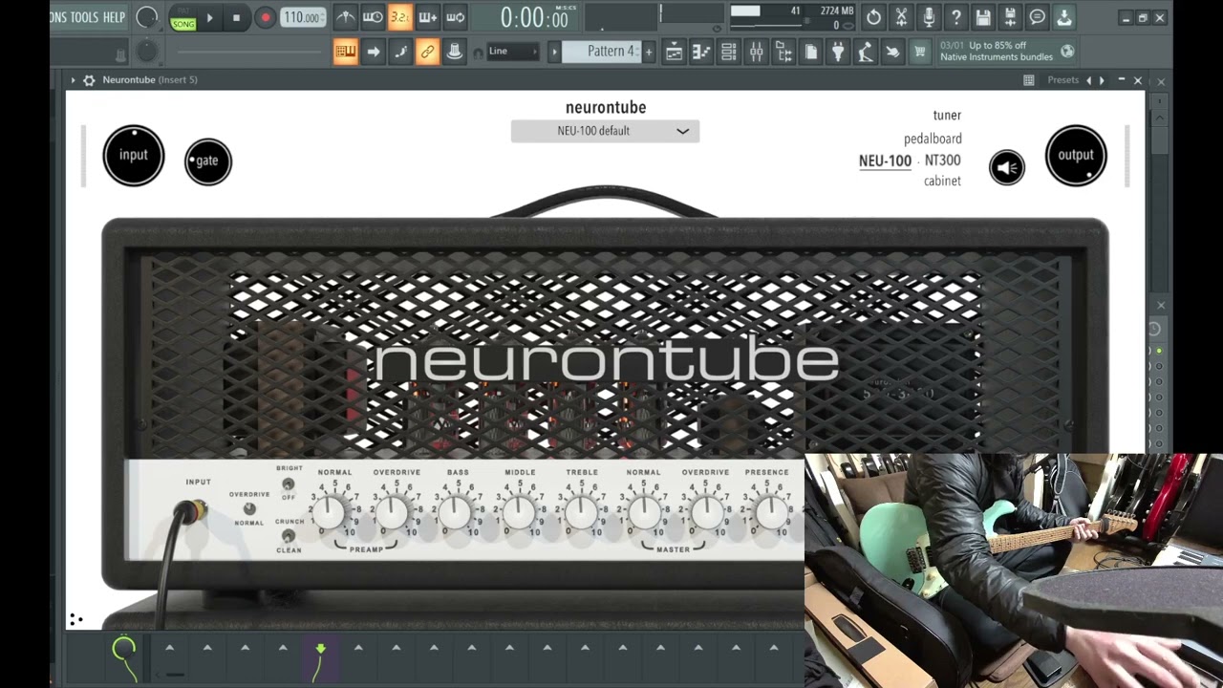Open the TOOLS menu
Image resolution: width=1223 pixels, height=688 pixels.
(84, 17)
